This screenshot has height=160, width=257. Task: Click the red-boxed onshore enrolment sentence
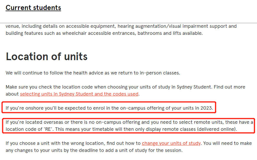pyautogui.click(x=109, y=108)
